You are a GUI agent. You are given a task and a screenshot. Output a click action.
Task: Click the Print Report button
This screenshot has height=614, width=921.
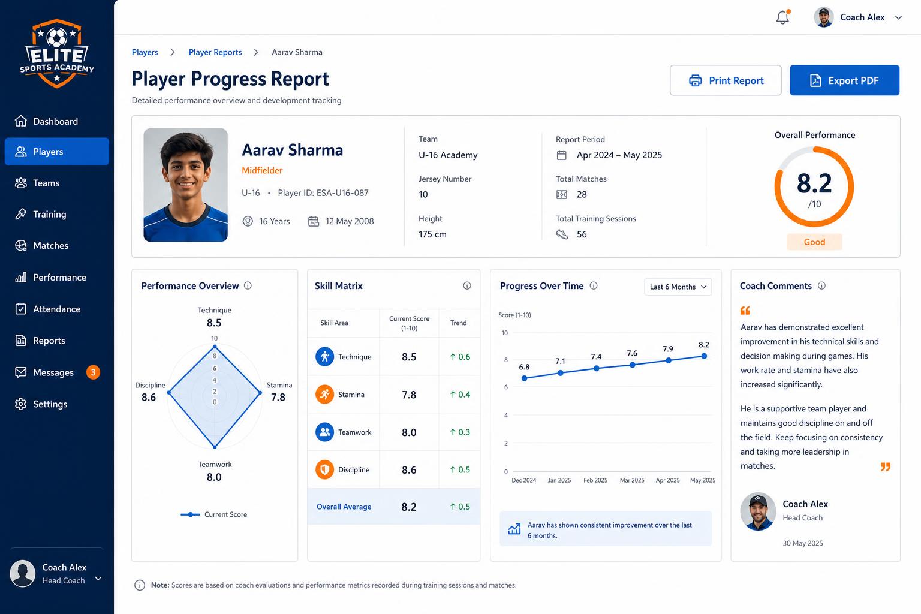click(x=726, y=80)
